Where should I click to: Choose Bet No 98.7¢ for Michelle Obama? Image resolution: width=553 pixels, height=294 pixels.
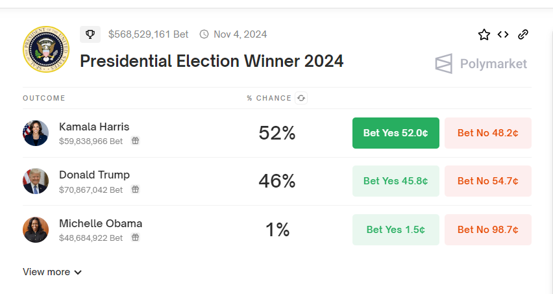click(487, 230)
